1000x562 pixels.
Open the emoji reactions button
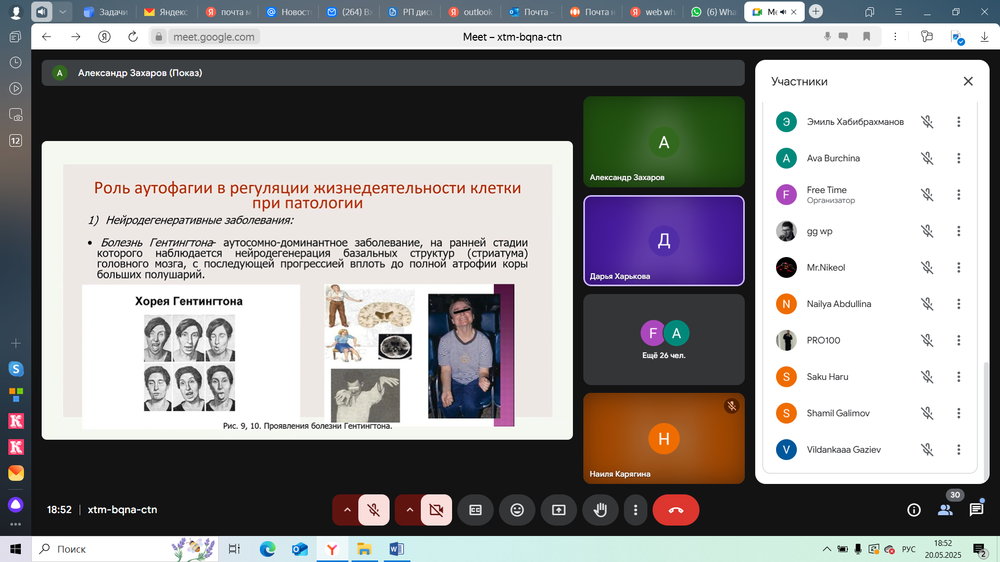click(x=517, y=510)
